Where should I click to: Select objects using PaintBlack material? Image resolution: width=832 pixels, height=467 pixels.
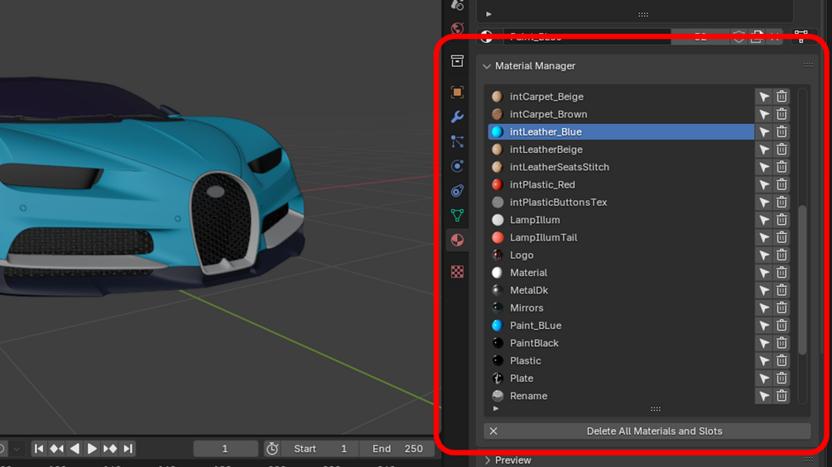[x=764, y=343]
